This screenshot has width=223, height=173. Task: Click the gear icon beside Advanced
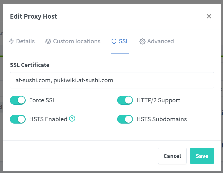pyautogui.click(x=142, y=41)
